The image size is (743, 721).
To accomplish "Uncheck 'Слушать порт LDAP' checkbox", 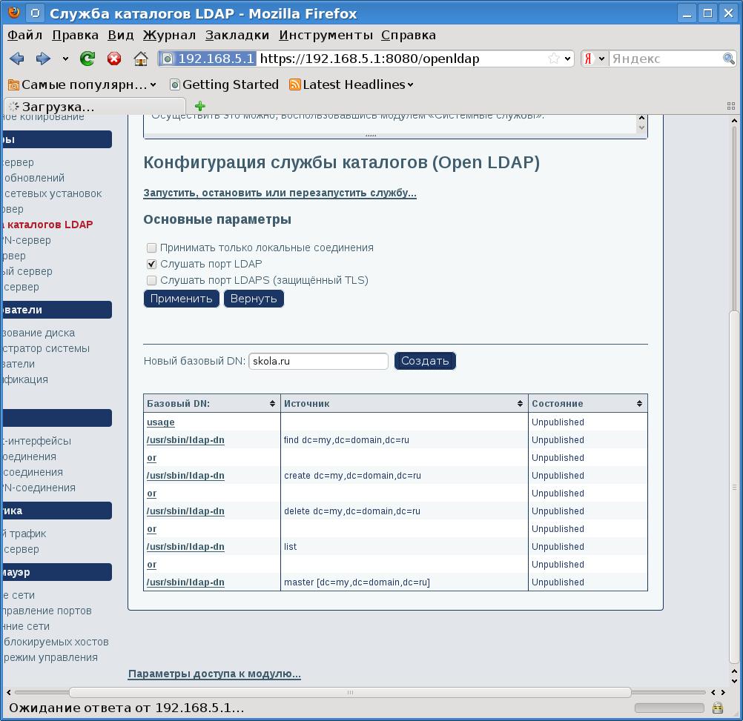I will (151, 264).
